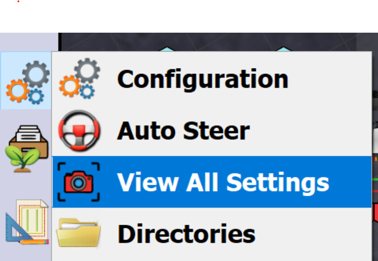Click the blank white strip above the map

[x=189, y=17]
